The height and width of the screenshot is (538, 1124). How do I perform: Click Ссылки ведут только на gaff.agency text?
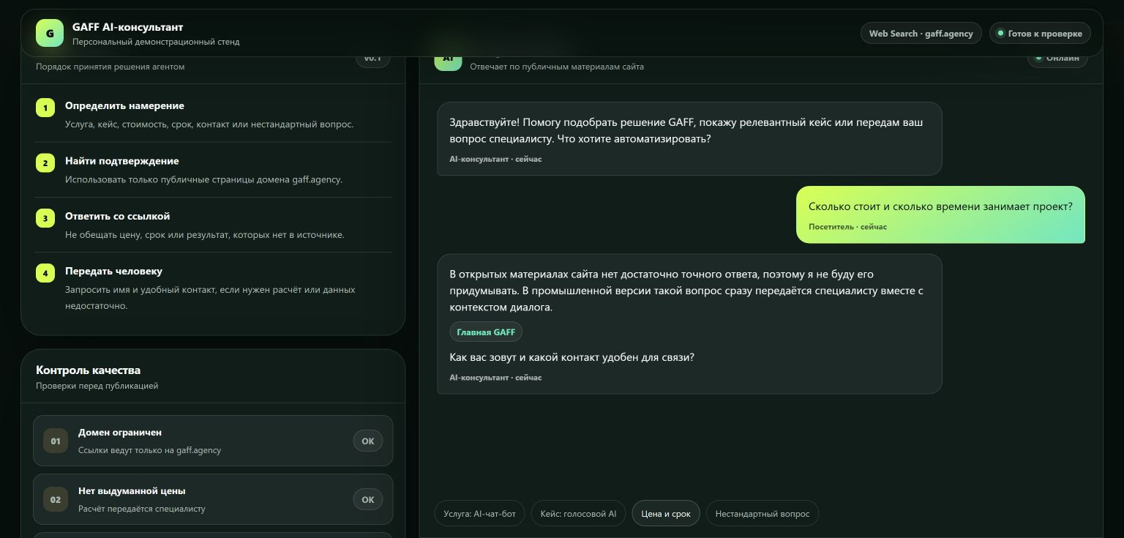[x=149, y=450]
